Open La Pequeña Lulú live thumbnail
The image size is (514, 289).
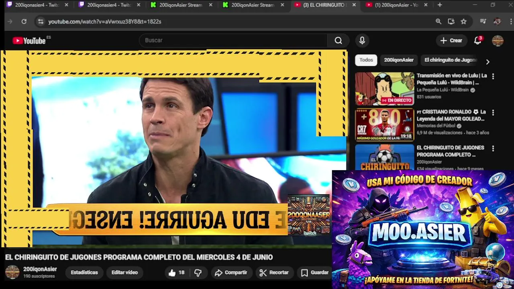pyautogui.click(x=384, y=89)
